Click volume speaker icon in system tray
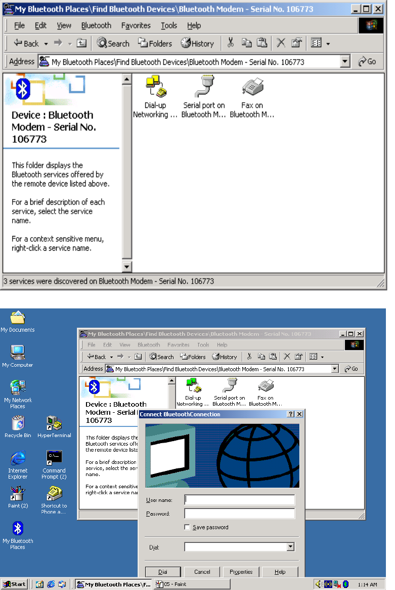The image size is (395, 590). click(x=318, y=584)
